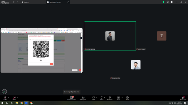Viewport: 188px width, 105px height.
Task: Switch to the Meeting tab
Action: point(25,2)
